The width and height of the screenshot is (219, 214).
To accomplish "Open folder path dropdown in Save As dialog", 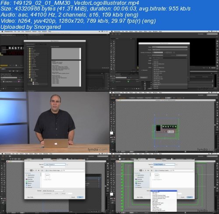I will 54,170.
